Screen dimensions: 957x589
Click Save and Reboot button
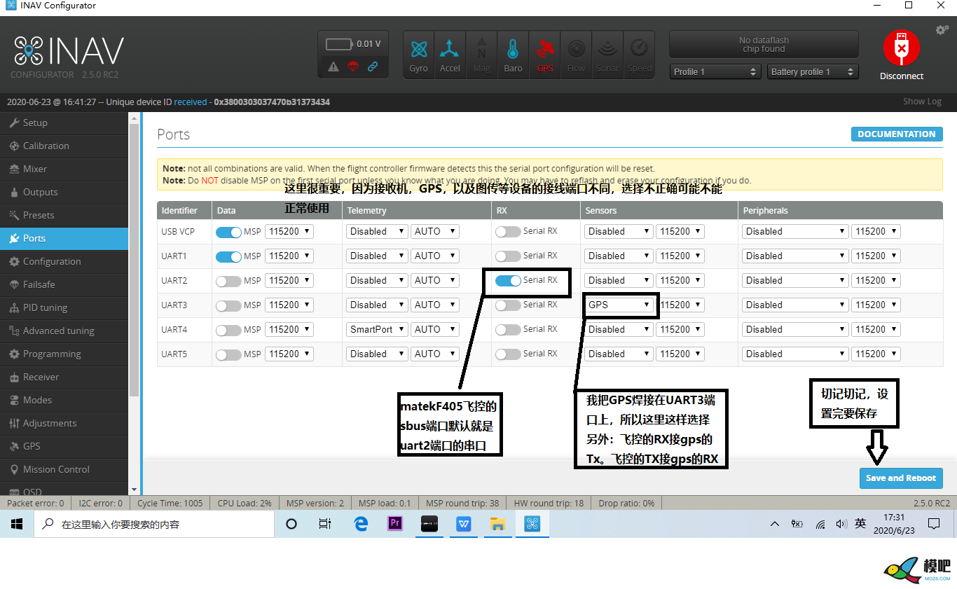(901, 478)
